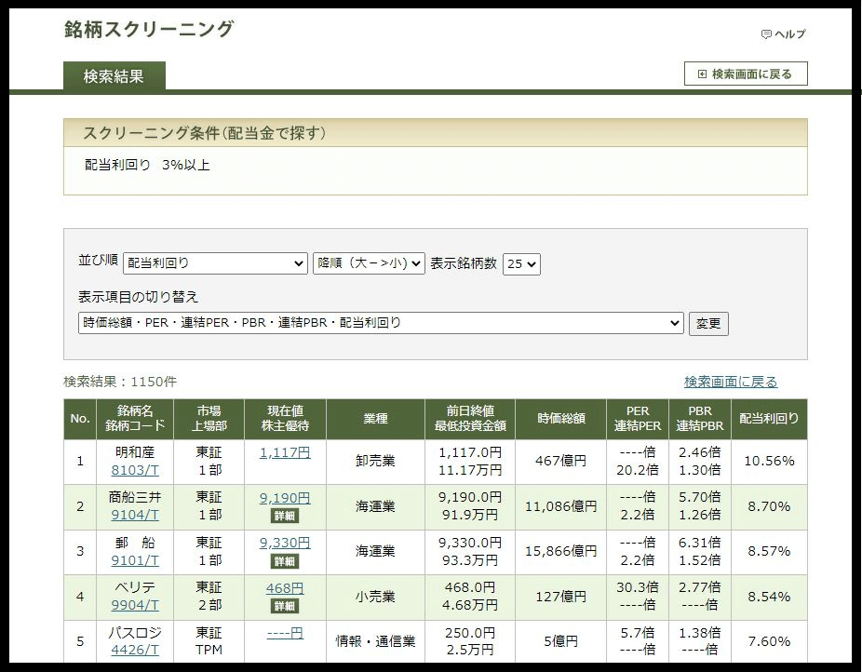The image size is (862, 672).
Task: Click the 詳細 badge in 商船三井 row
Action: pos(285,516)
